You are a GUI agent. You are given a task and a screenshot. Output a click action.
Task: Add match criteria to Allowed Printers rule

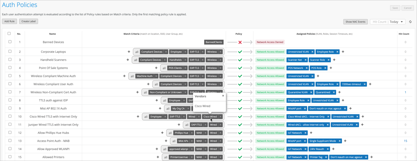pos(158,157)
